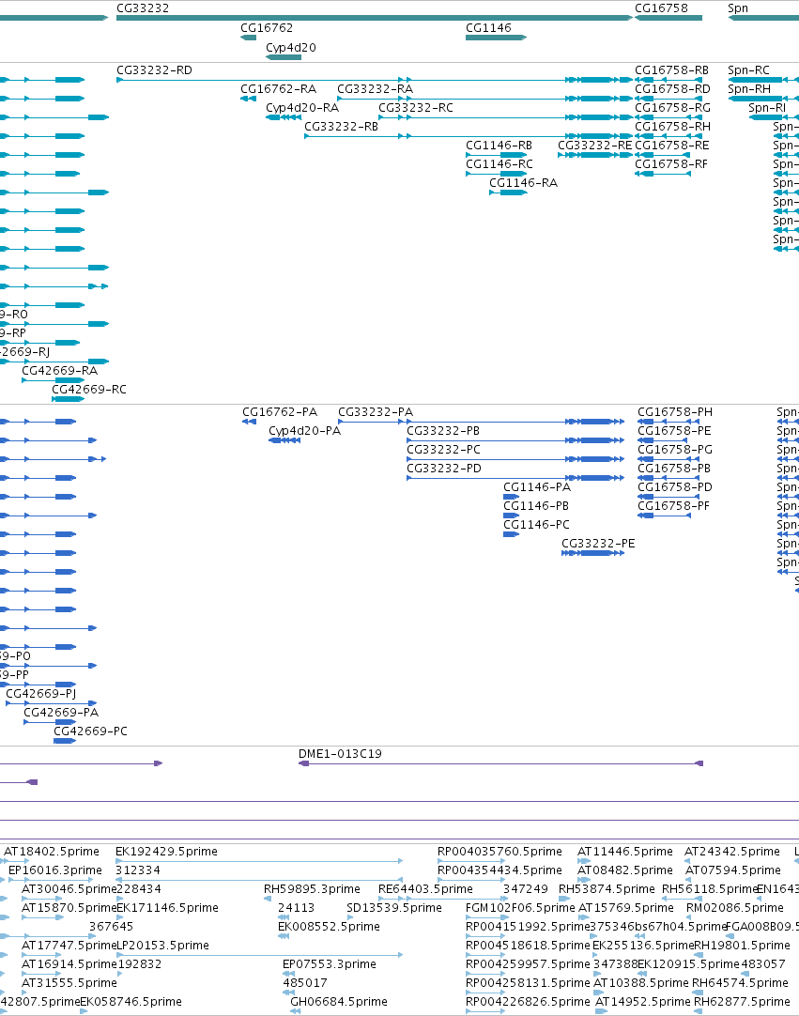799x1016 pixels.
Task: Select transcript CG42669-RA
Action: click(x=59, y=371)
